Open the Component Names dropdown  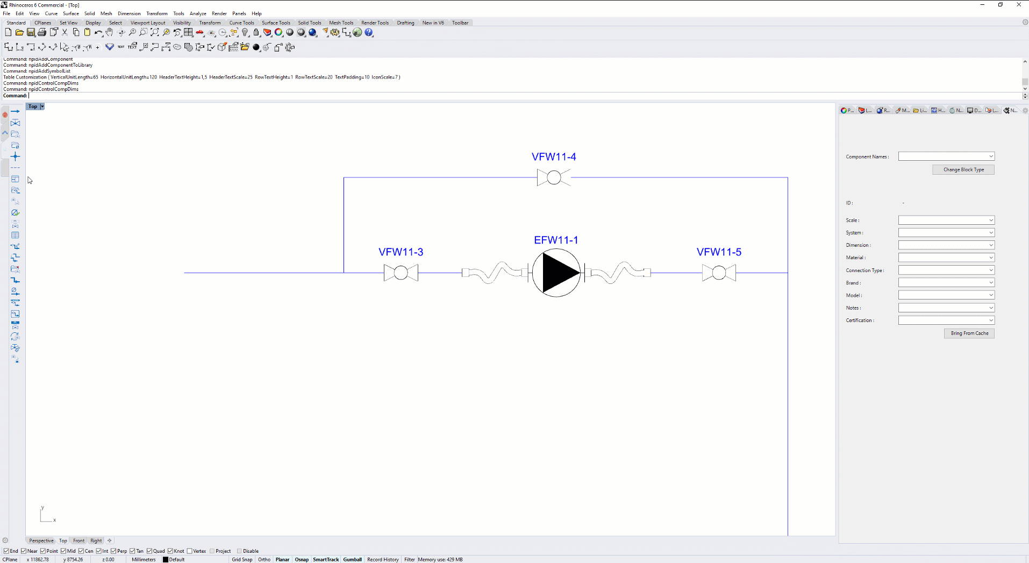(x=946, y=156)
